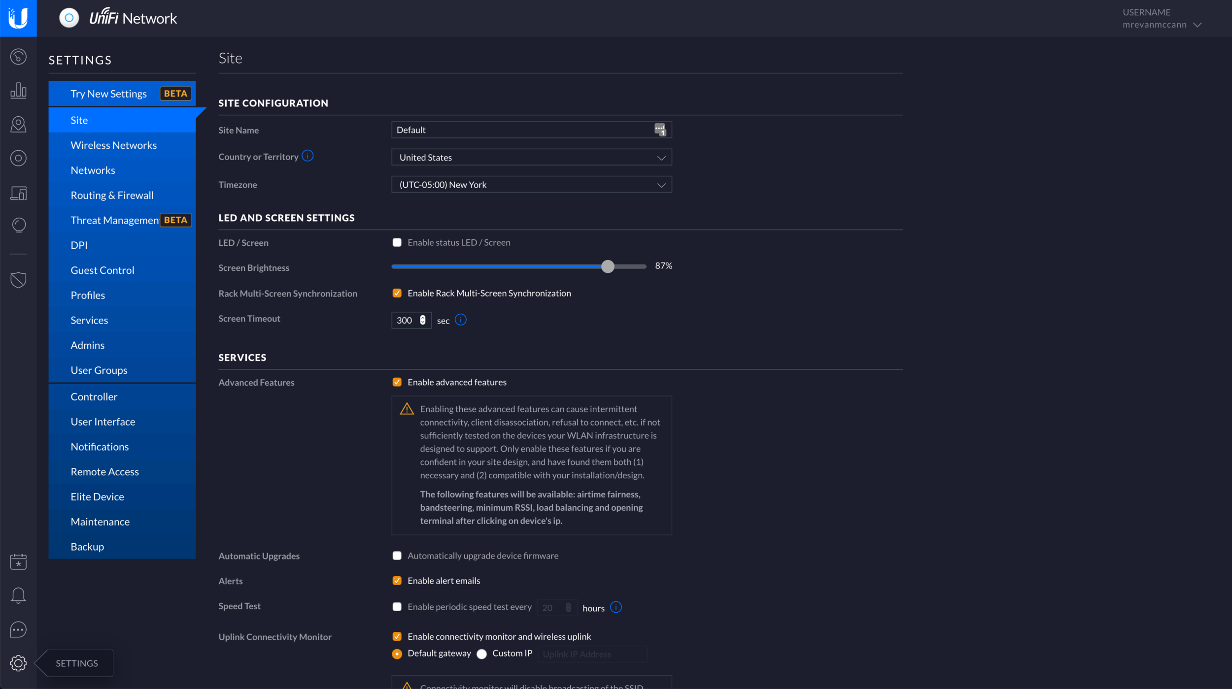The image size is (1232, 689).
Task: Open Events via the calendar-star icon
Action: point(18,561)
